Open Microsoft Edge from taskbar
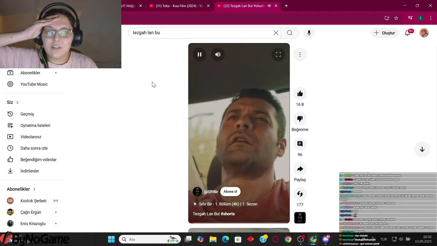Viewport: 437px width, 246px height. [x=225, y=239]
